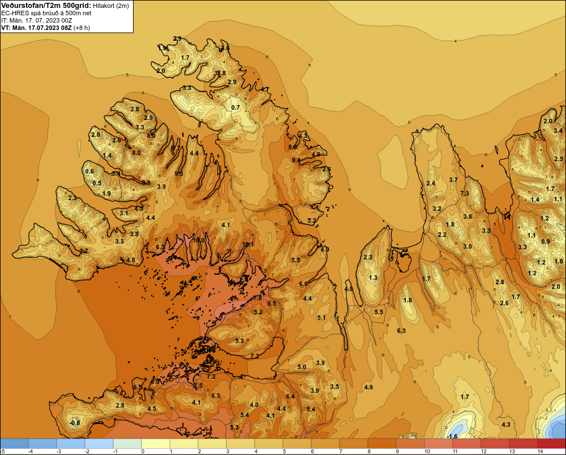Click the temperature value 4.0 on the map
Image resolution: width=566 pixels, height=455 pixels.
[254, 405]
